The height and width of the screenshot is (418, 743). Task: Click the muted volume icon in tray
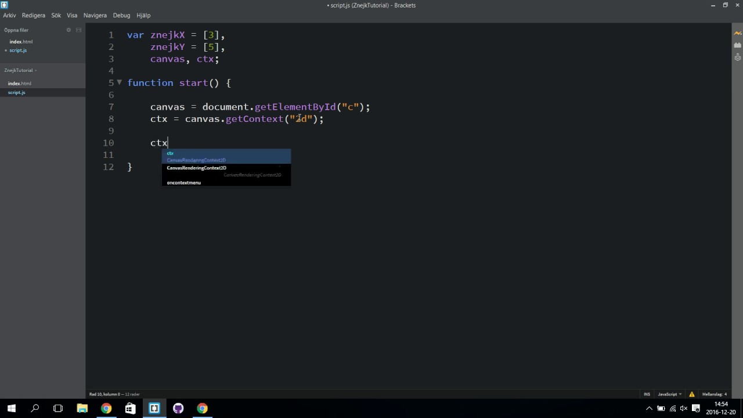point(683,408)
